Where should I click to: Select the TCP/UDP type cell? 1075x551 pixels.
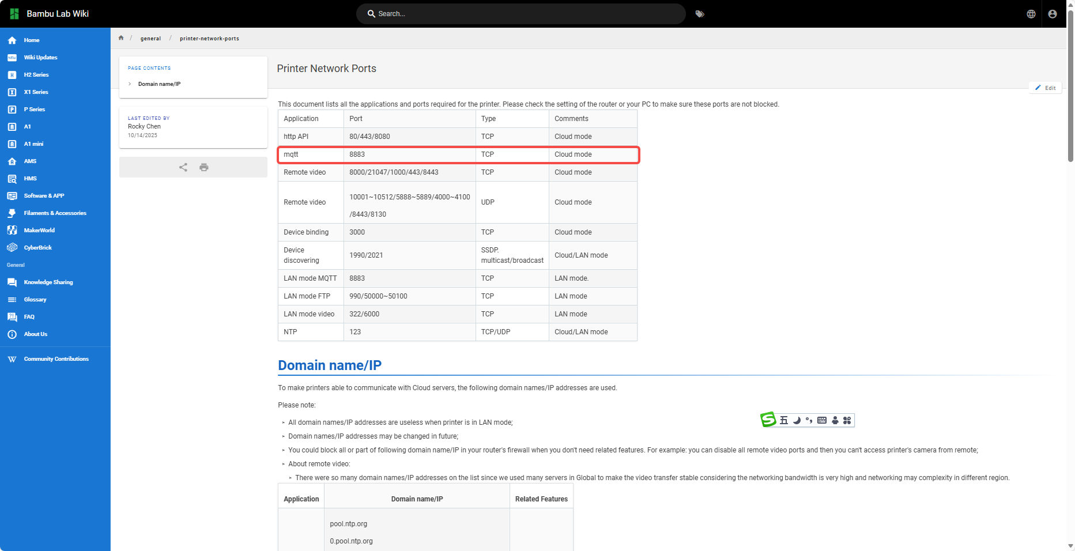click(x=512, y=332)
